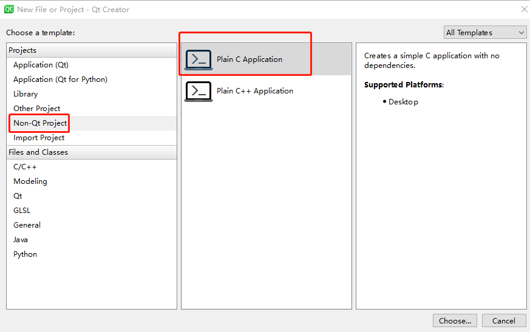The image size is (530, 332).
Task: Select GLSL file category
Action: click(22, 211)
